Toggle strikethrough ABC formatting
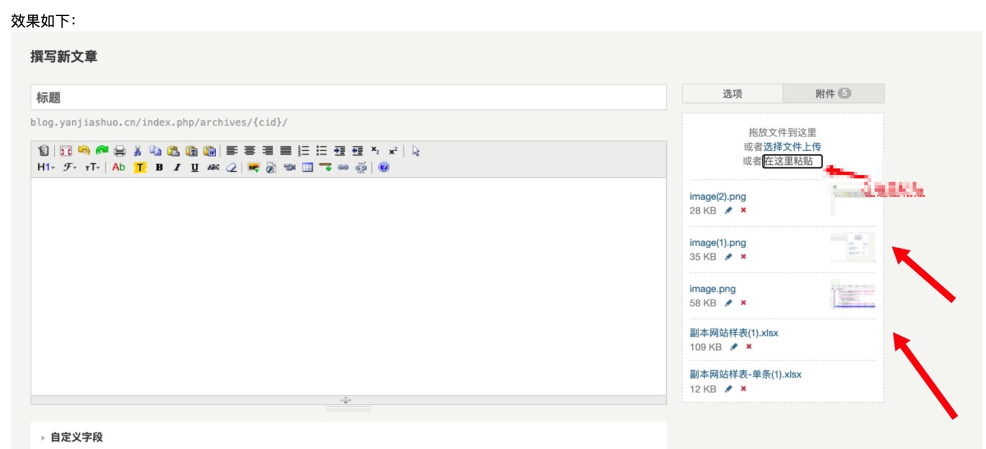Viewport: 986px width, 449px height. pyautogui.click(x=213, y=167)
